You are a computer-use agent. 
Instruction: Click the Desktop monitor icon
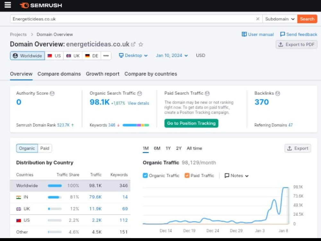tap(121, 55)
